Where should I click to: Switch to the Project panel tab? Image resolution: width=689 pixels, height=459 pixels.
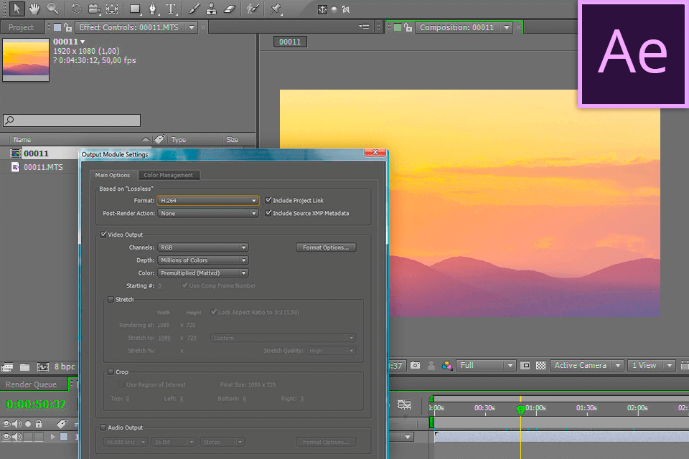(21, 27)
